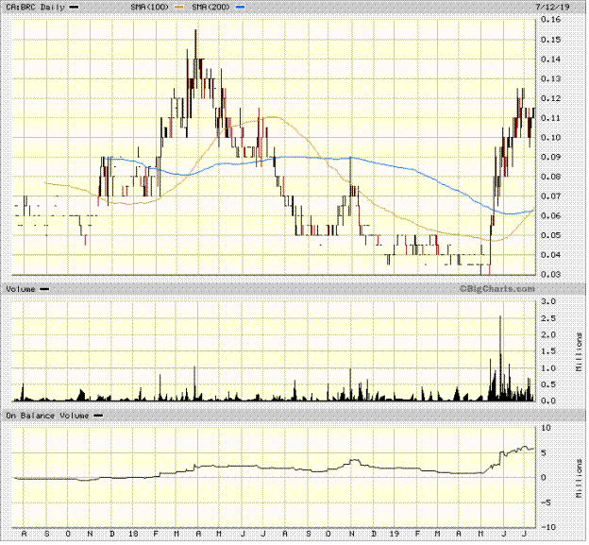
Task: Click the CA:BRC Daily black legend marker
Action: [75, 7]
